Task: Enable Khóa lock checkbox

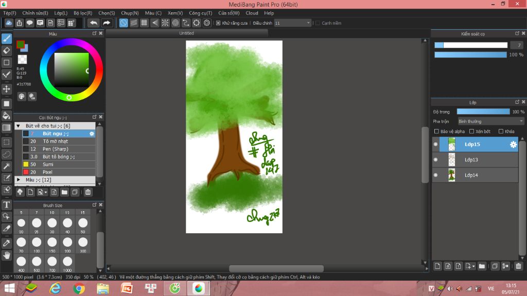Action: coord(501,131)
